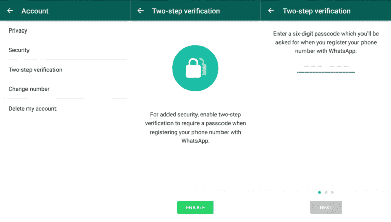Tap the third page indicator dot
The height and width of the screenshot is (222, 391).
332,192
